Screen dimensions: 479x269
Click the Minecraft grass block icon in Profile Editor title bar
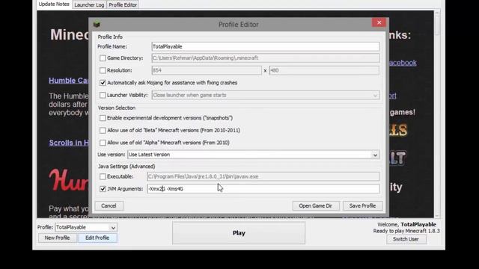coord(97,24)
